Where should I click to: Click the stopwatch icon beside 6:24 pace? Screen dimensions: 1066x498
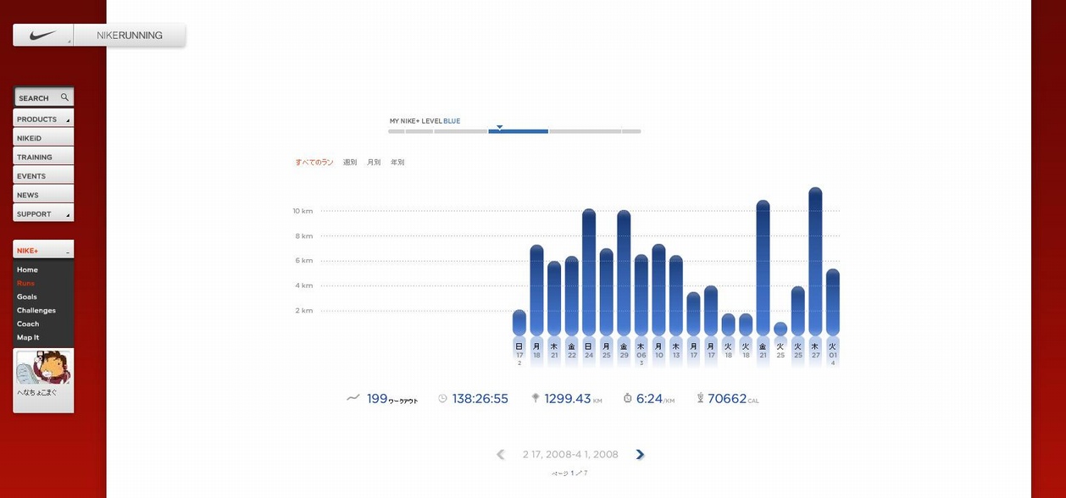pos(627,398)
